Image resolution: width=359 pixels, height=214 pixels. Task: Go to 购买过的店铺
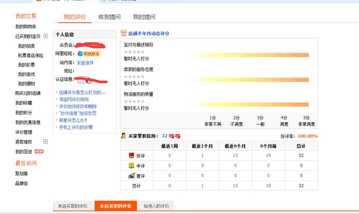pos(28,93)
